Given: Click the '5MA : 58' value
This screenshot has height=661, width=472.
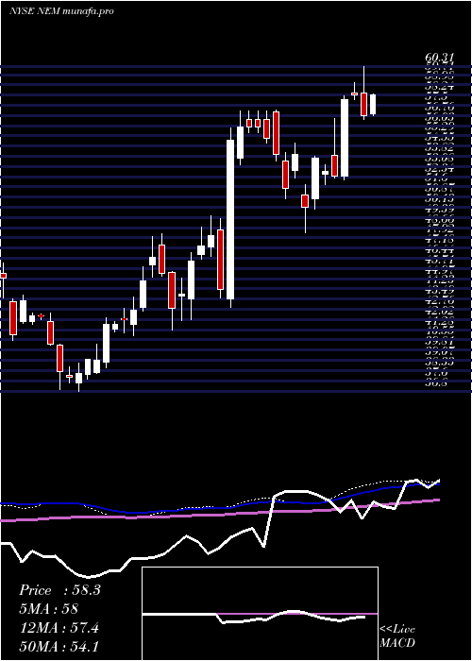Looking at the screenshot, I should [x=48, y=609].
